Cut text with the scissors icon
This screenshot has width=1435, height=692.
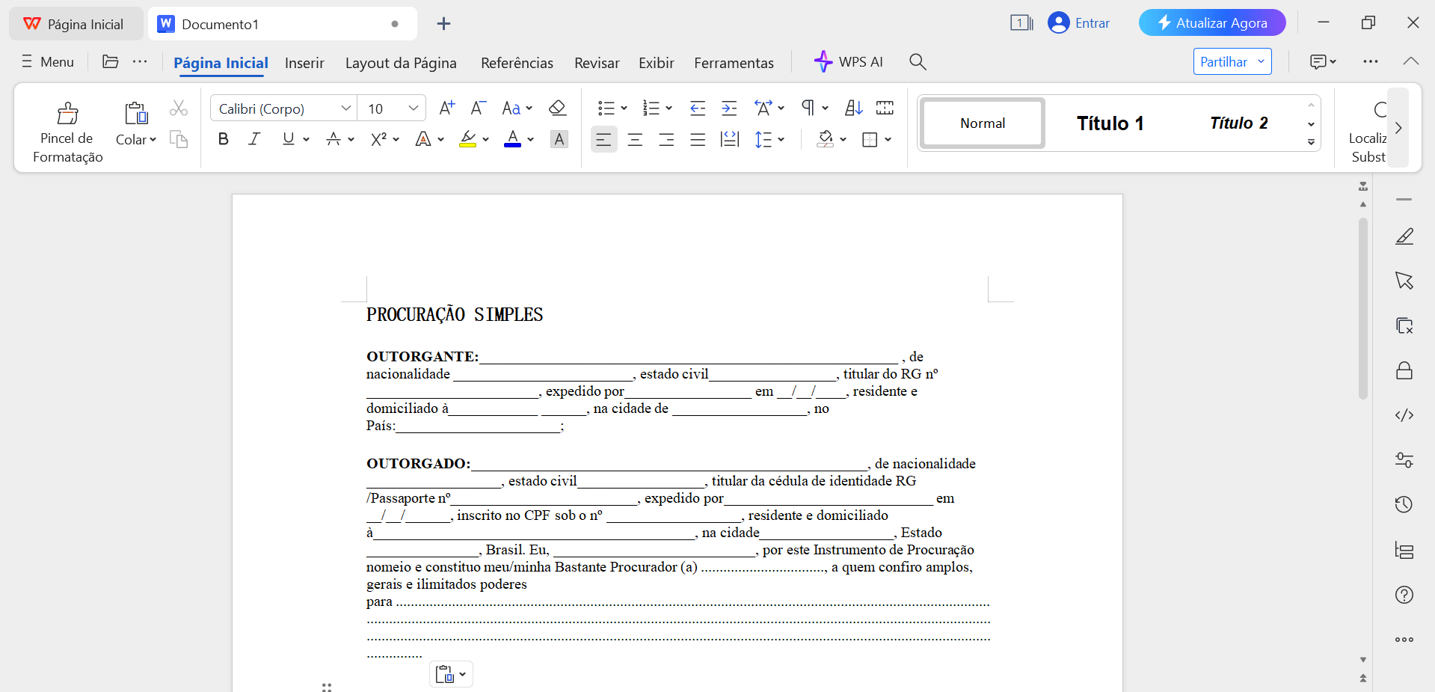click(178, 108)
